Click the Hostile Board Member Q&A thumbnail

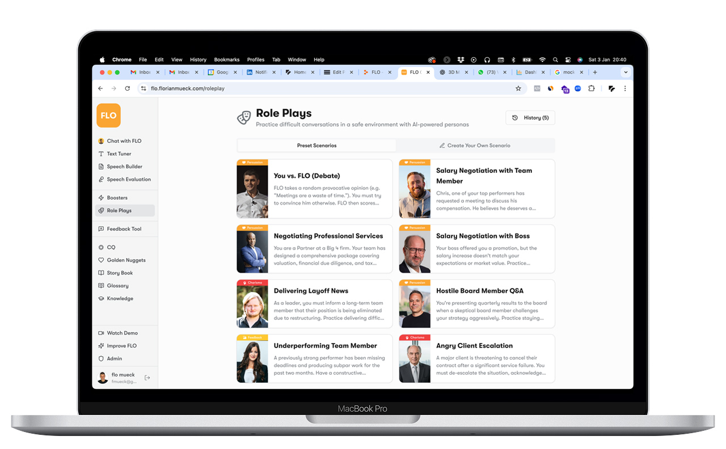tap(415, 304)
